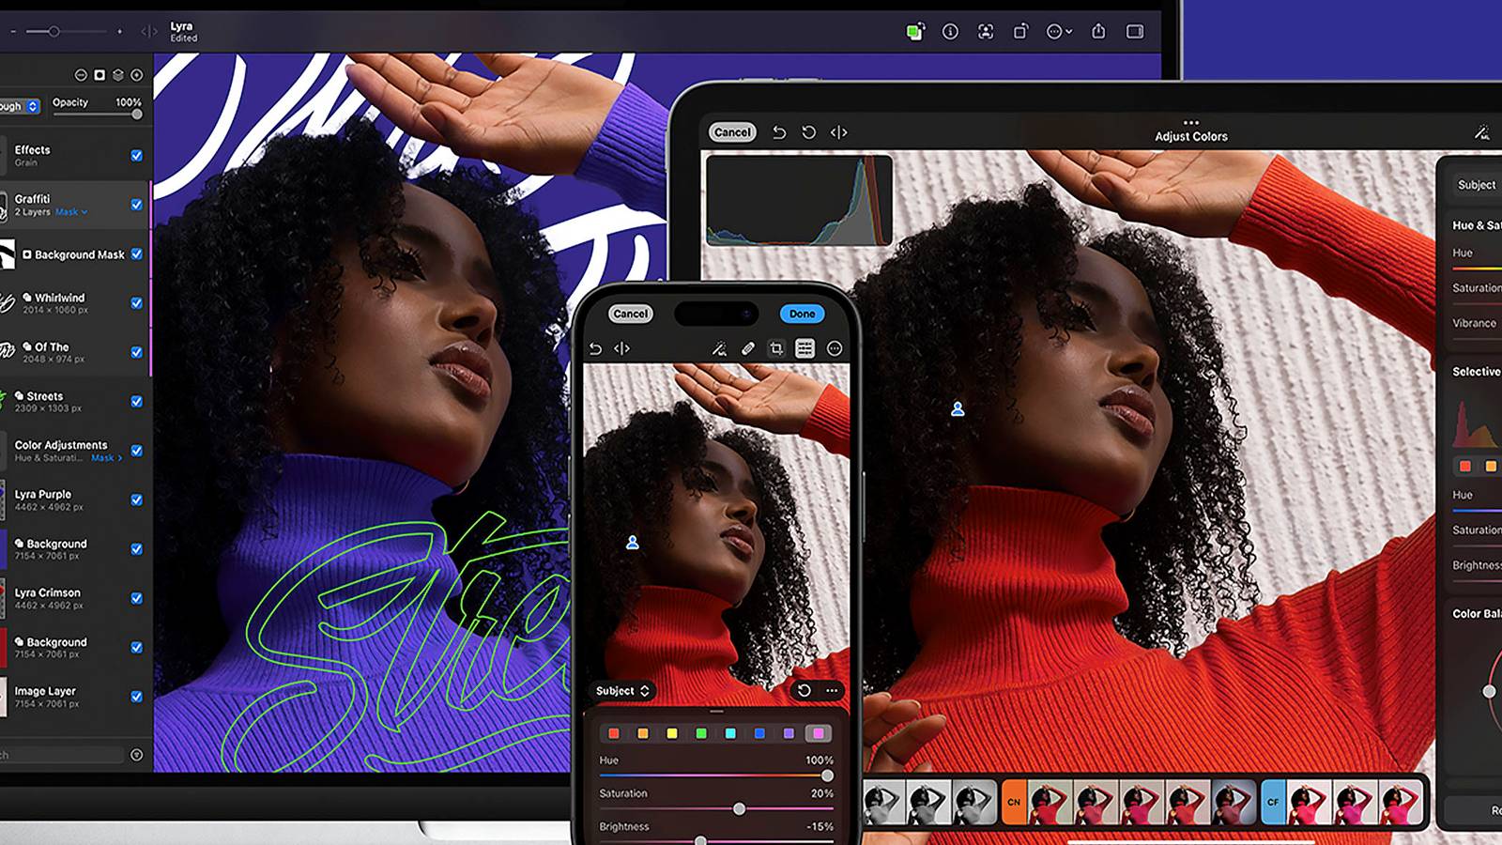
Task: Tap the undo arrow on iPad toolbar
Action: [779, 132]
